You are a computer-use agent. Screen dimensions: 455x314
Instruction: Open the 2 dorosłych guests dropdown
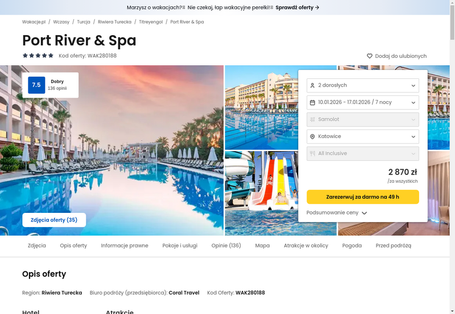point(363,85)
